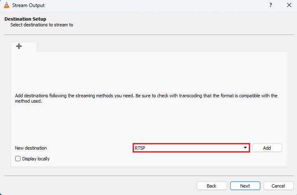The width and height of the screenshot is (297, 195).
Task: Click the VLC cone icon in title bar
Action: coord(7,5)
